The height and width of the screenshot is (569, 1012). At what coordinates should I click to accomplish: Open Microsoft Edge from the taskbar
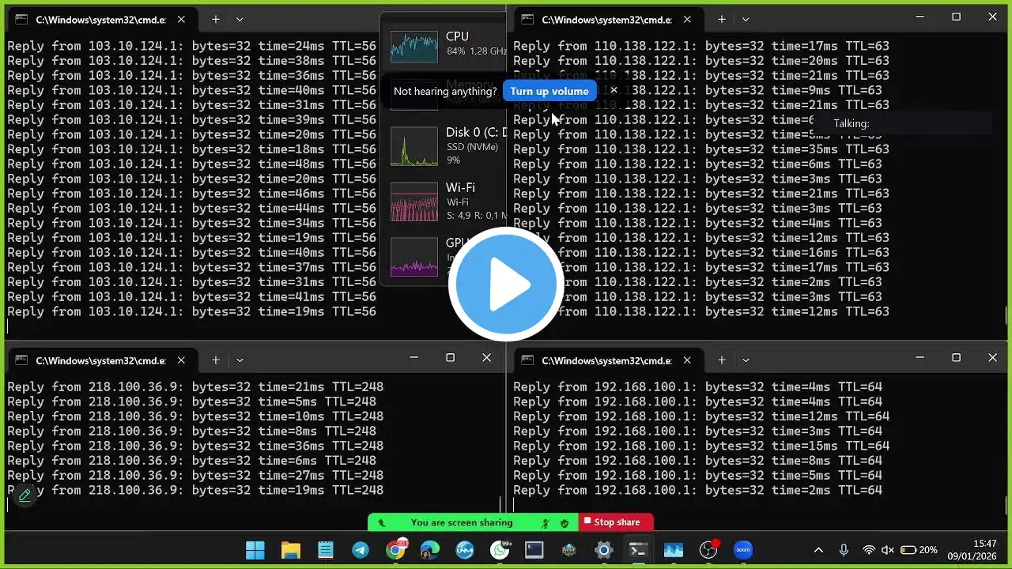[x=430, y=550]
